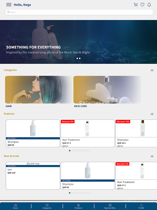
Task: Click Hair Treatment title in New Arrivals
Action: coord(126,182)
